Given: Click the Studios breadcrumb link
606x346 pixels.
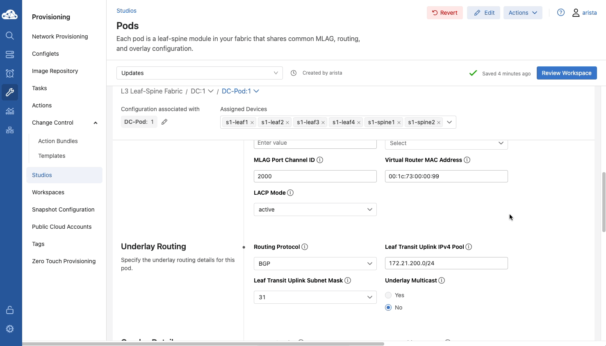Looking at the screenshot, I should click(x=126, y=11).
